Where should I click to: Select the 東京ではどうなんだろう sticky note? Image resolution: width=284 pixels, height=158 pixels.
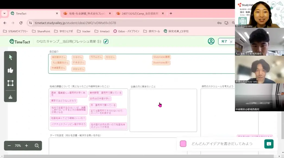[64, 101]
